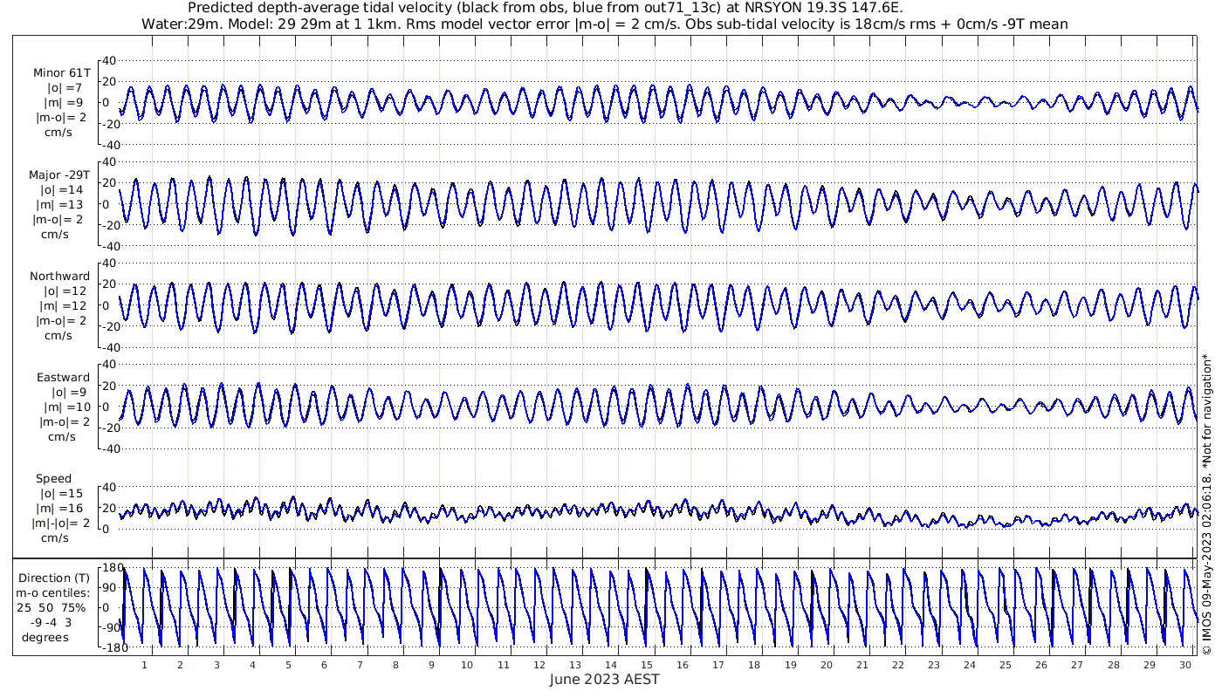Image resolution: width=1222 pixels, height=698 pixels.
Task: Click the 'Minor 61T' panel label
Action: click(x=61, y=72)
